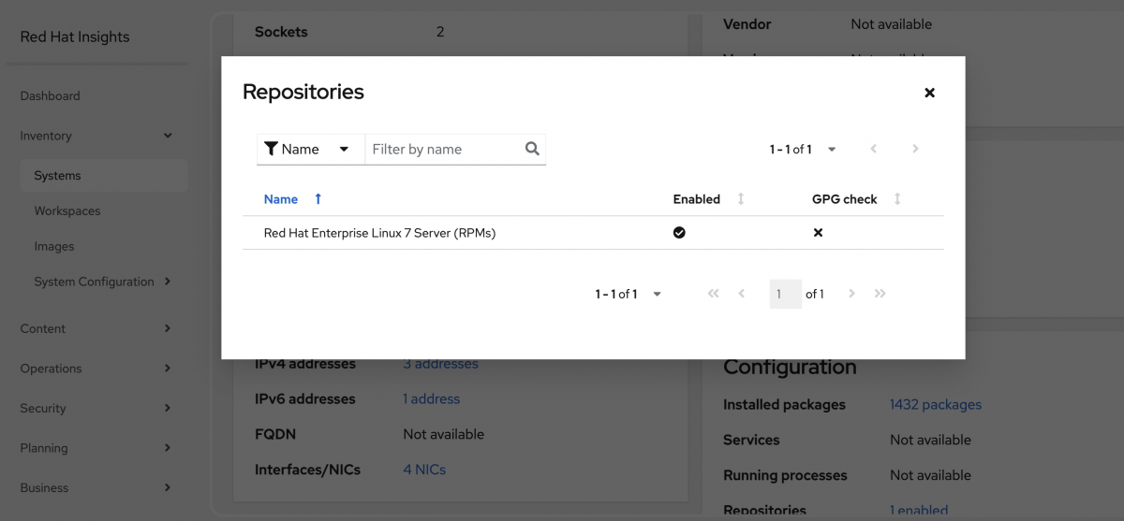The height and width of the screenshot is (521, 1124).
Task: Go to first page in bottom pagination
Action: [714, 294]
